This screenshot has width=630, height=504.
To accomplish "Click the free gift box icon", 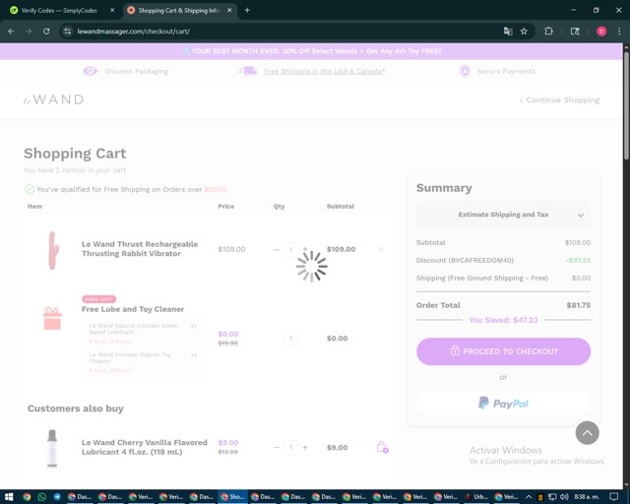I will coord(52,318).
